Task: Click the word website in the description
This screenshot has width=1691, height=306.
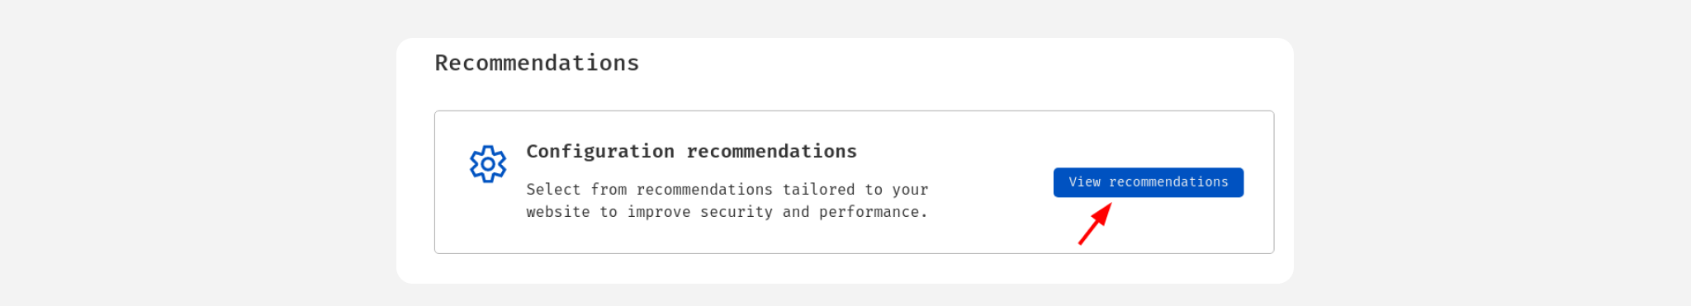Action: (558, 212)
